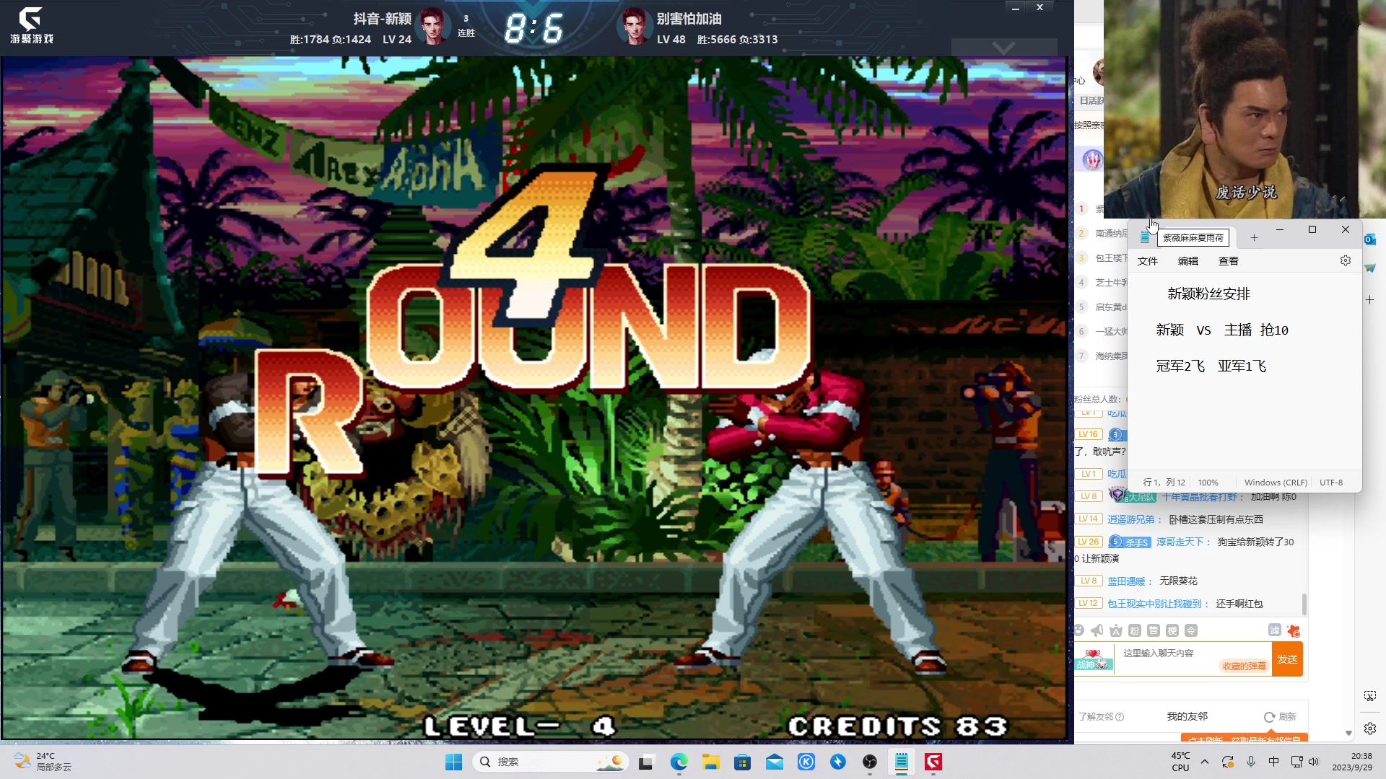
Task: Switch to Notepad on the taskbar
Action: click(902, 762)
